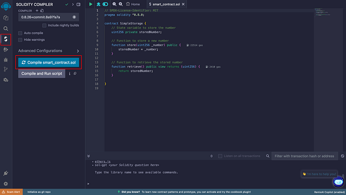Image resolution: width=346 pixels, height=195 pixels.
Task: Open the sidebar icon below the Git icon
Action: (6, 80)
